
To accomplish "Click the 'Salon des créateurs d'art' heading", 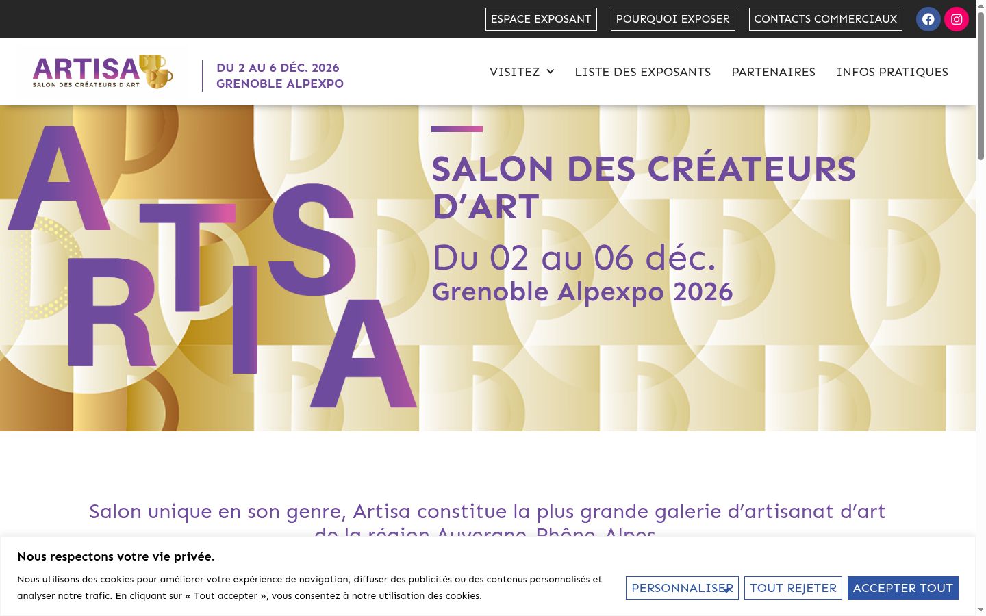I will (x=644, y=188).
